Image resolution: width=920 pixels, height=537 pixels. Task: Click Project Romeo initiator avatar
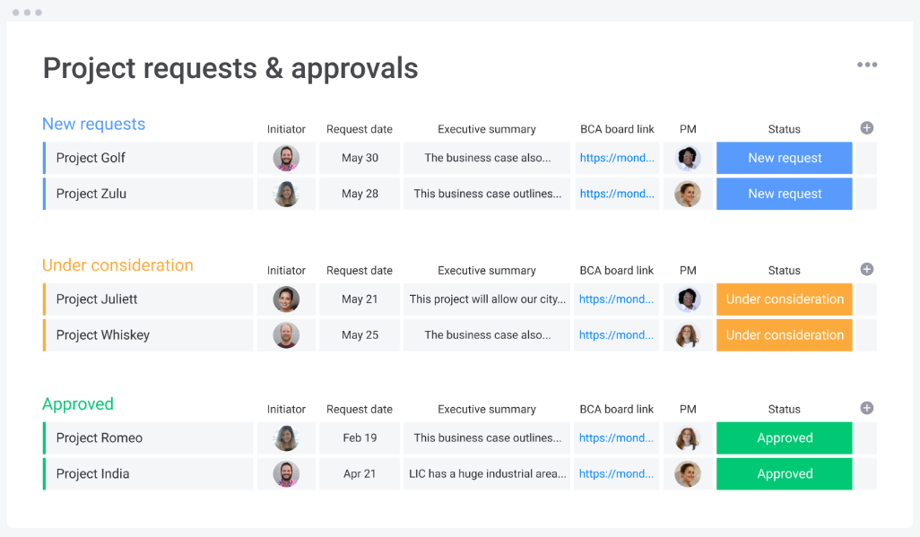coord(286,437)
